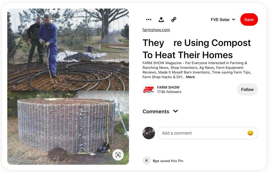Click the K avatar next to Kys
Viewport: 271px width, 172px height.
click(x=147, y=161)
